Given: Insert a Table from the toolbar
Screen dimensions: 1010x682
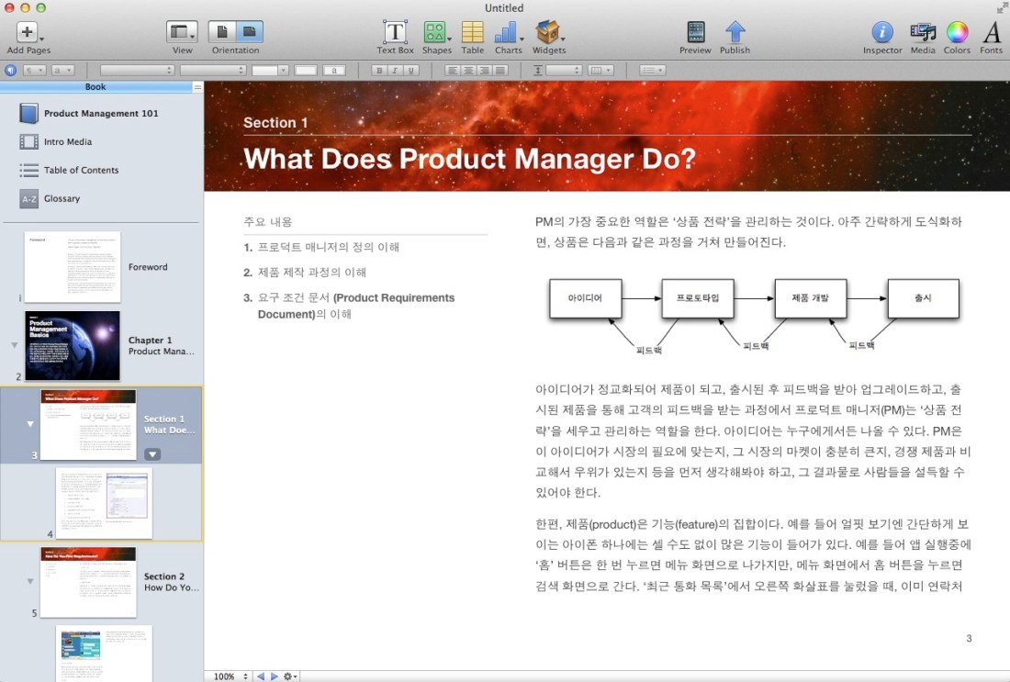Looking at the screenshot, I should (473, 33).
